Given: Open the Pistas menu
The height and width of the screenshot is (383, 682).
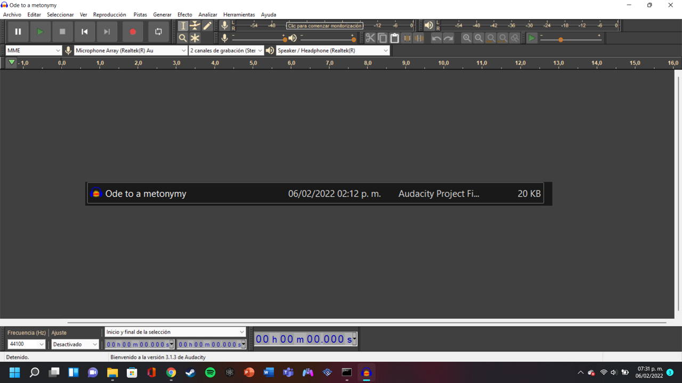Looking at the screenshot, I should [x=140, y=14].
